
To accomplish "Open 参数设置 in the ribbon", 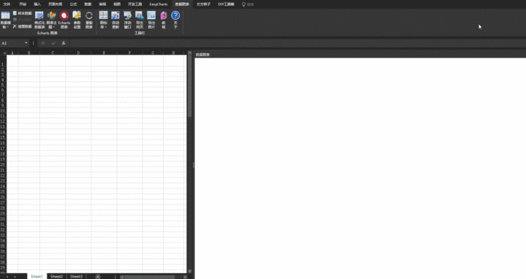I will (77, 20).
